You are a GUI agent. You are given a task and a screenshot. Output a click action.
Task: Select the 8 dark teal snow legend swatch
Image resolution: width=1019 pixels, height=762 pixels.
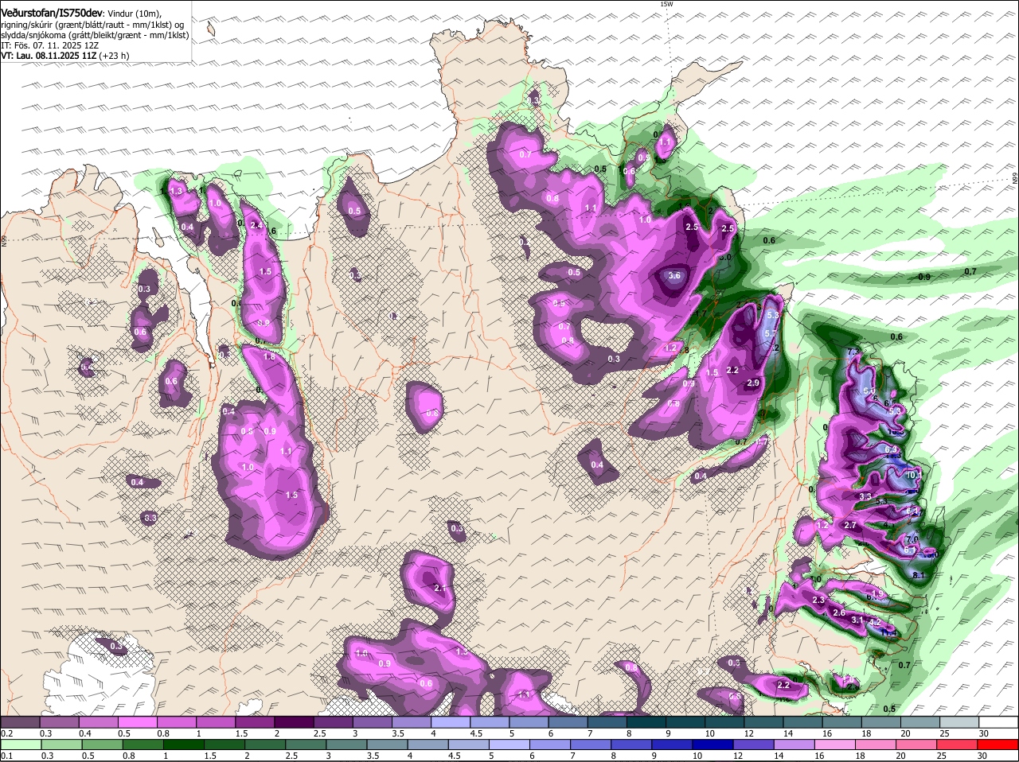(x=646, y=721)
